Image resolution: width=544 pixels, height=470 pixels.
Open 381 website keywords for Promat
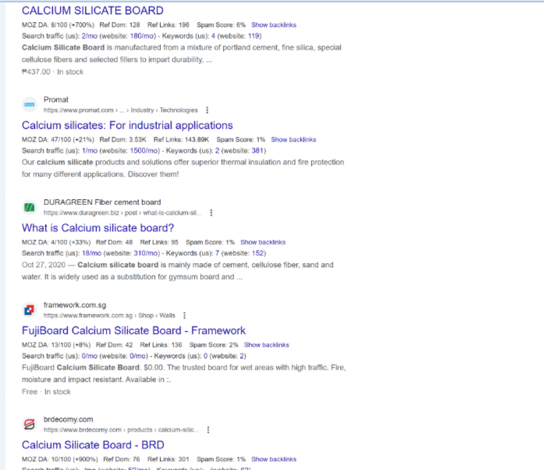(x=258, y=150)
